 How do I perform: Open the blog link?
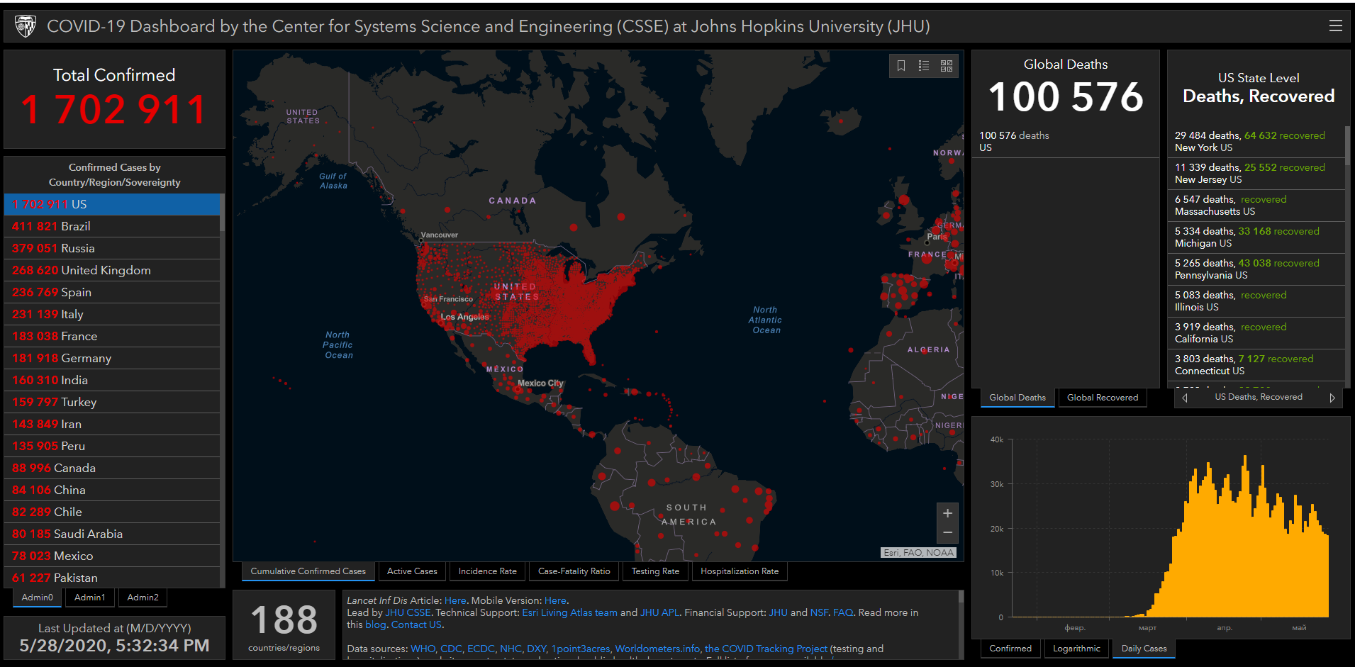(x=375, y=624)
